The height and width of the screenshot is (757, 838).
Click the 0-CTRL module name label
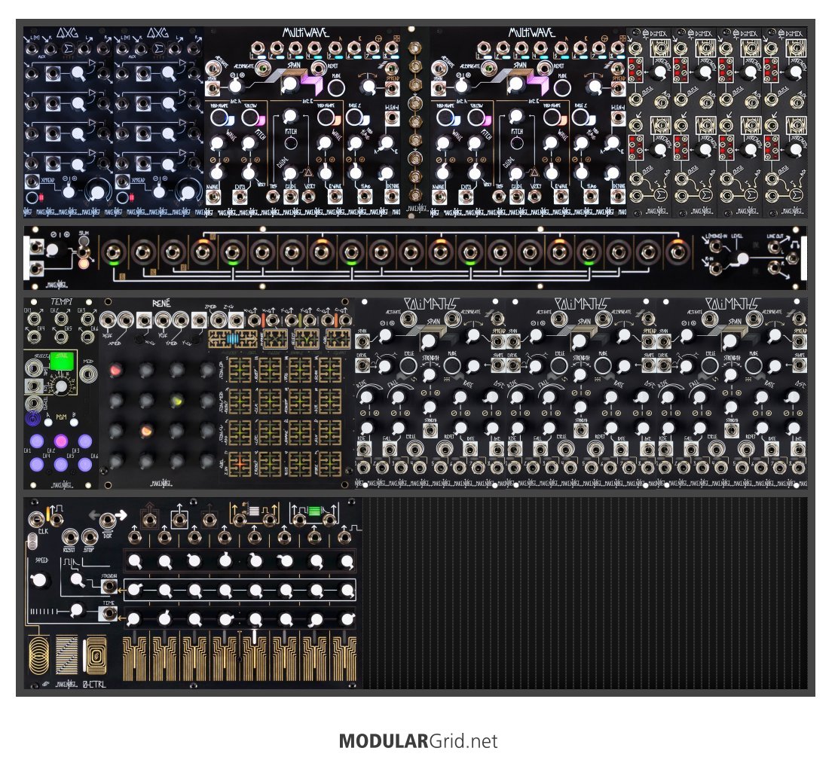94,685
